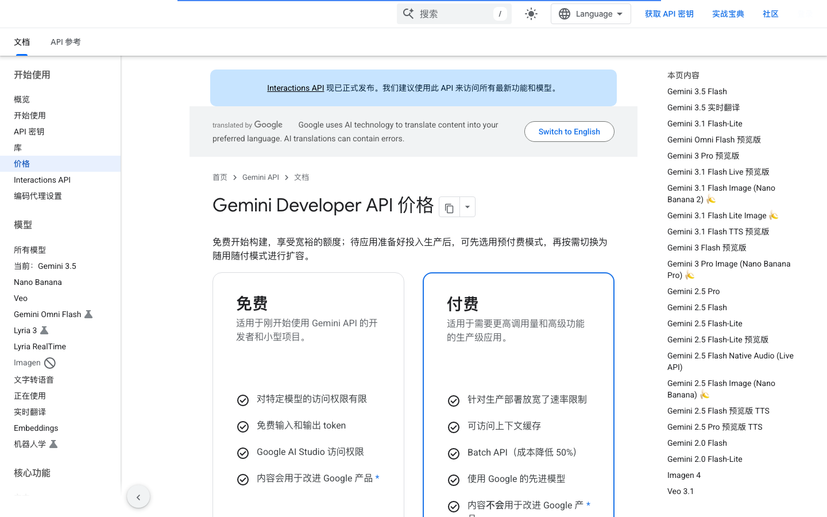This screenshot has height=517, width=827.
Task: Jump to Gemini 3.1 Flash-Lite section
Action: tap(705, 124)
